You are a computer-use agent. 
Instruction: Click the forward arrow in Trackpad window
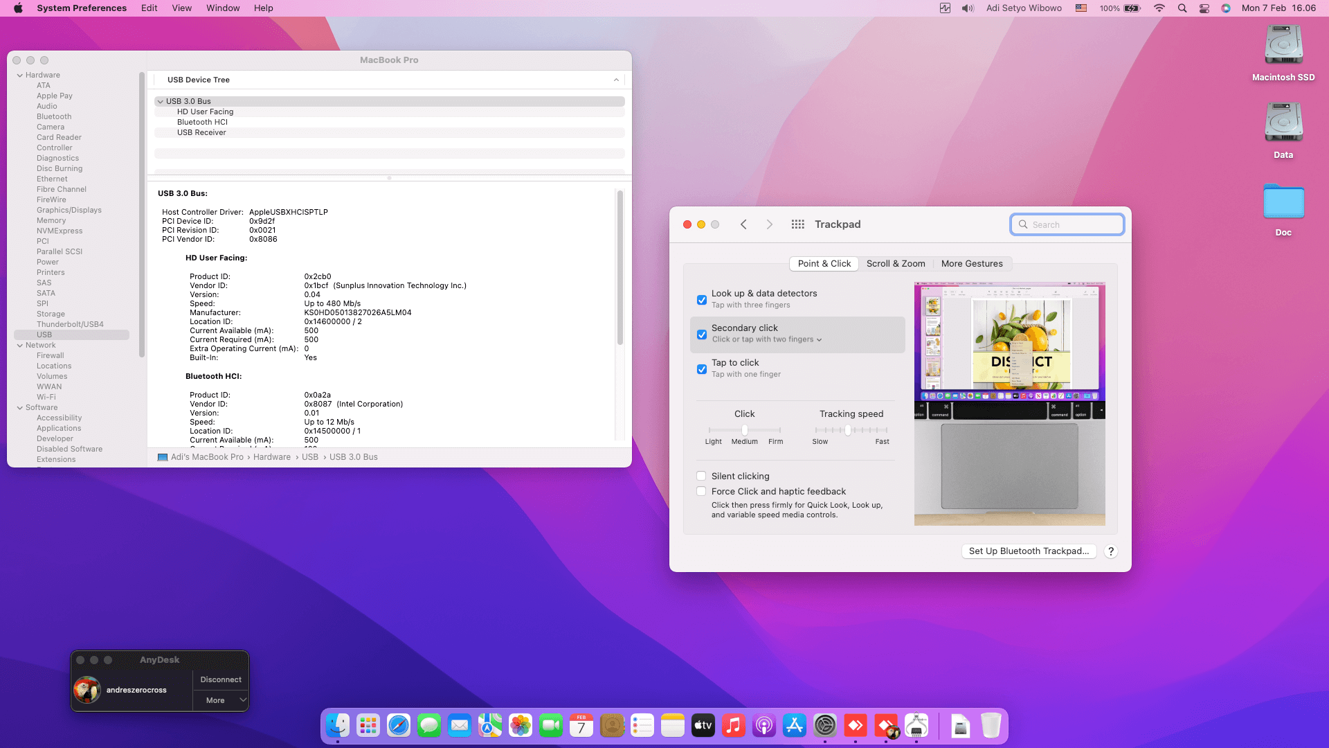pyautogui.click(x=769, y=224)
